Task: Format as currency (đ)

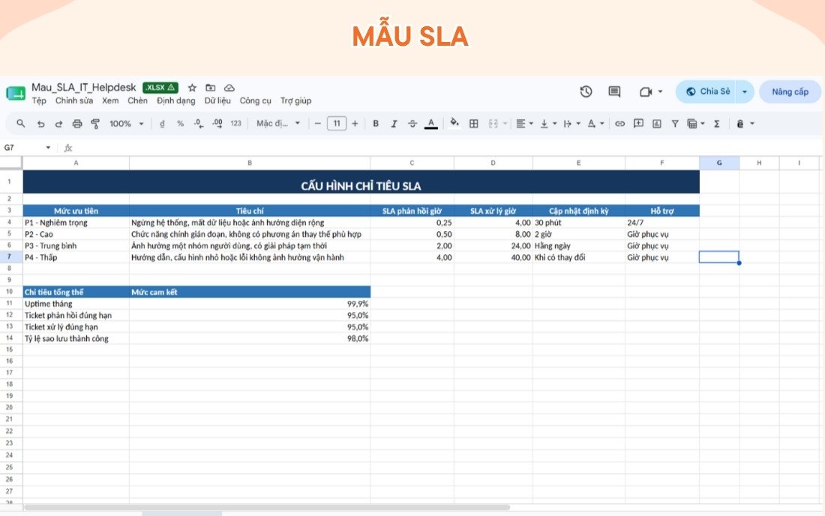Action: coord(162,124)
